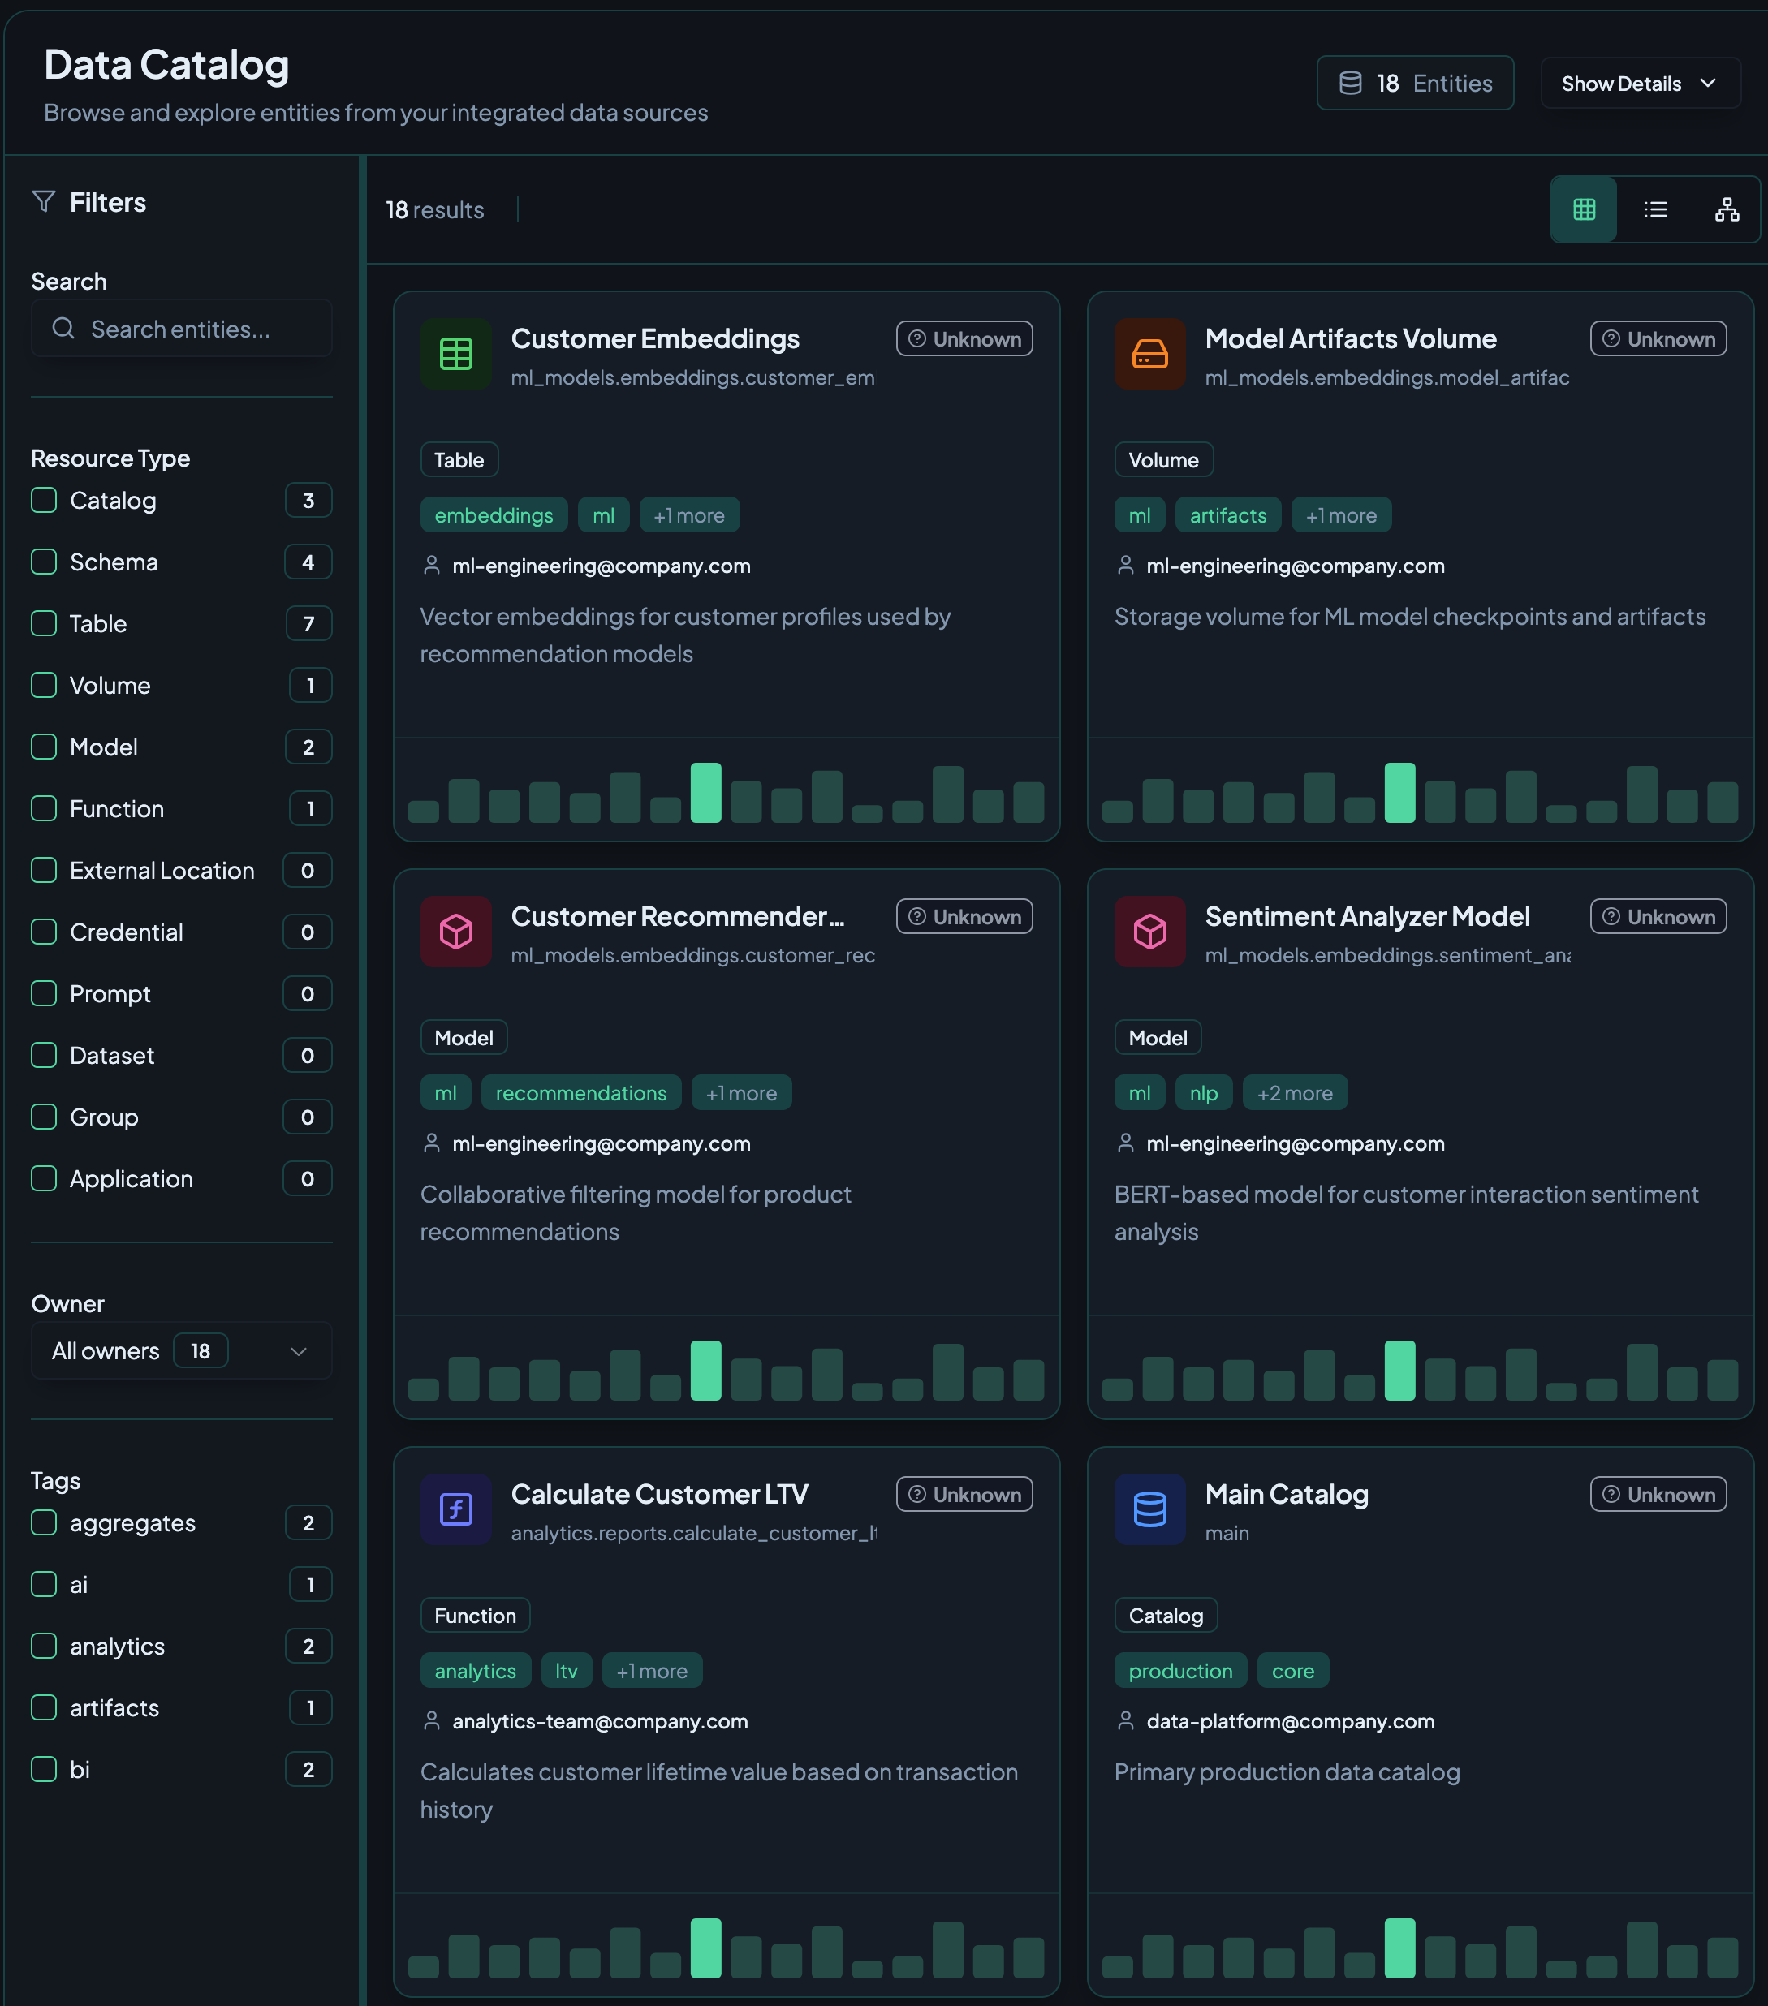Open the Show Details dropdown
Screen dimensions: 1768x2006
[x=1640, y=84]
